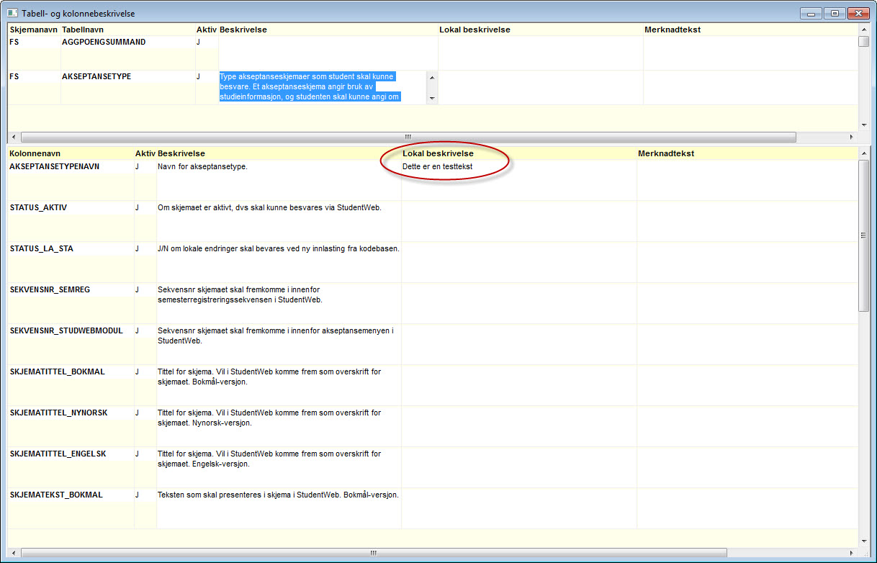877x563 pixels.
Task: Click the description of SEKVENSNR_SEMREG
Action: click(240, 294)
